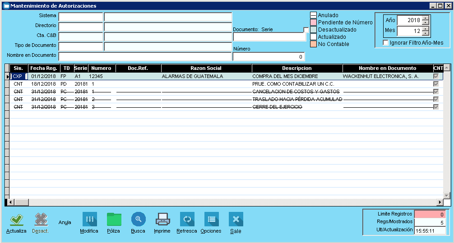The width and height of the screenshot is (454, 243).
Task: Click the Desact. deactivate icon
Action: coord(41,220)
